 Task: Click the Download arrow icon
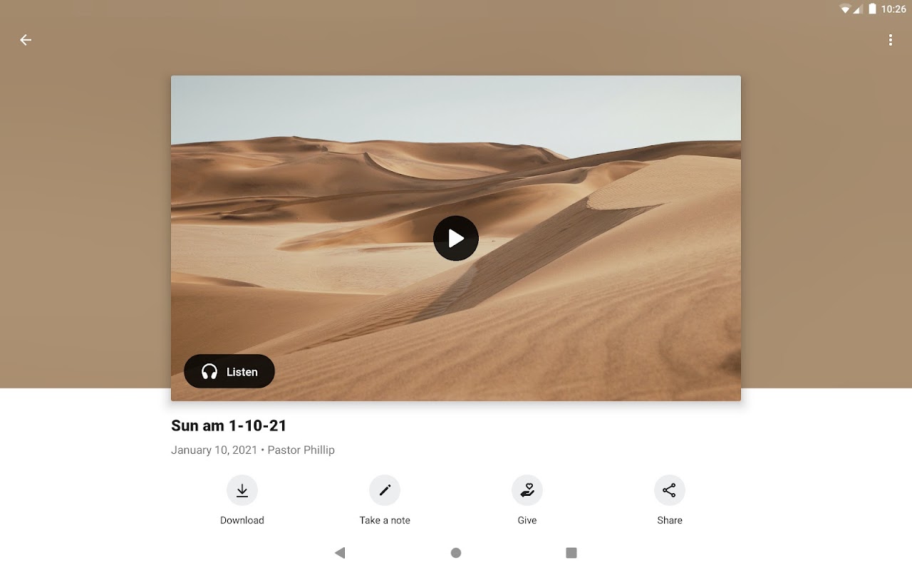click(x=242, y=490)
